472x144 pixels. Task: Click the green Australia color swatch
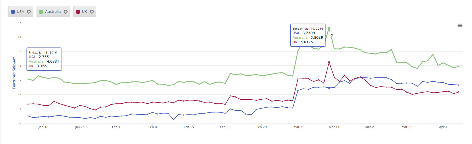pos(41,12)
